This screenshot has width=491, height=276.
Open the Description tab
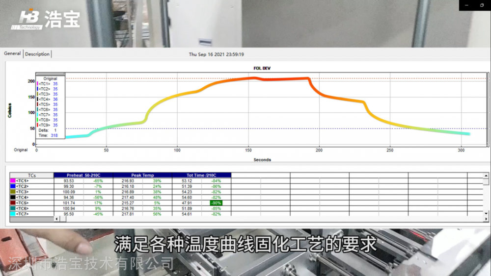pos(37,54)
